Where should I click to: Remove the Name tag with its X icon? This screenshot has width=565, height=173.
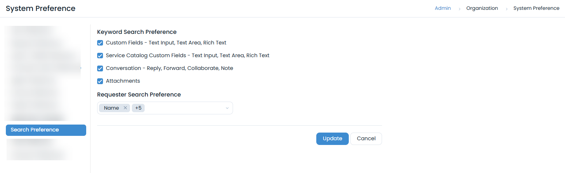tap(125, 108)
